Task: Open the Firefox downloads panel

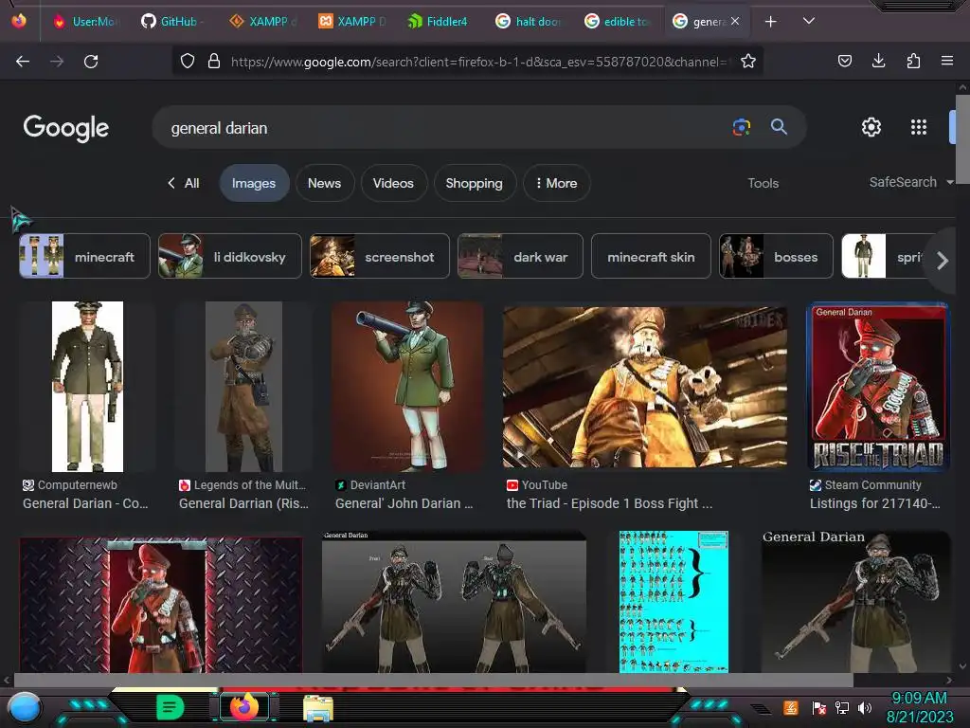Action: (x=878, y=61)
